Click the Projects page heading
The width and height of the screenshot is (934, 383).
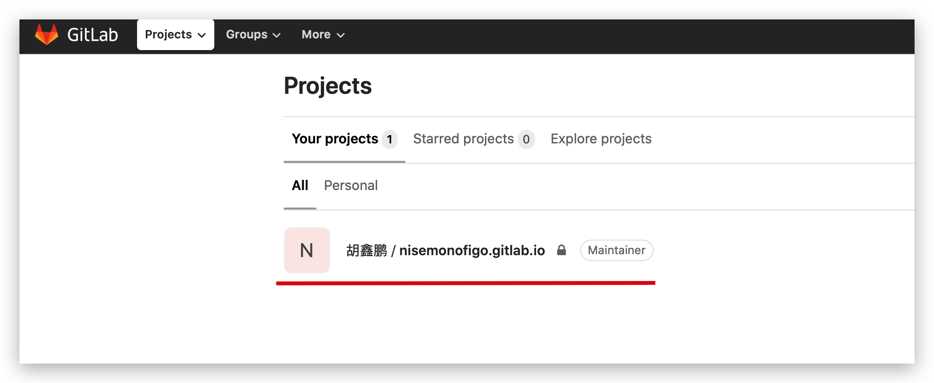coord(328,86)
